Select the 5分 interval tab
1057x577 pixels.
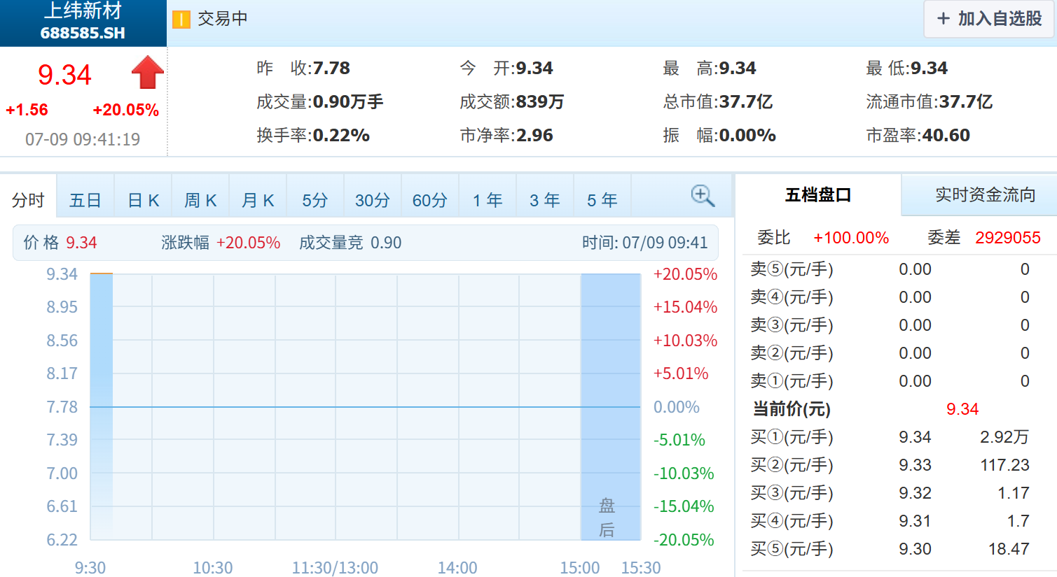click(x=315, y=201)
